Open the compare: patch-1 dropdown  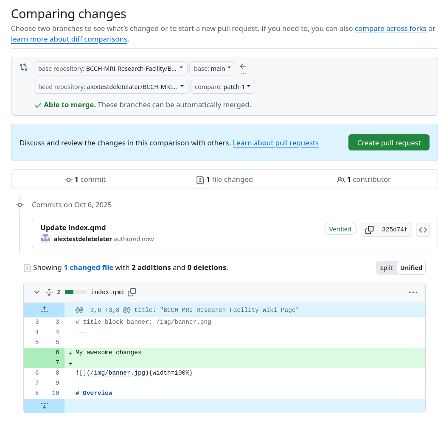click(222, 87)
